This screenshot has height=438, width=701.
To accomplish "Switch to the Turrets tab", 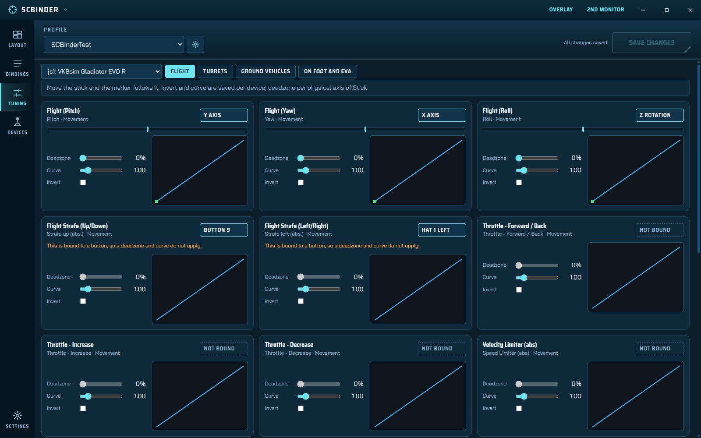I will coord(215,71).
